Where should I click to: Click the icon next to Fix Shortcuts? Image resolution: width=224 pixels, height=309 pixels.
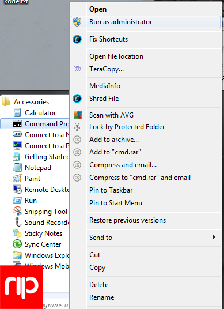click(x=77, y=39)
